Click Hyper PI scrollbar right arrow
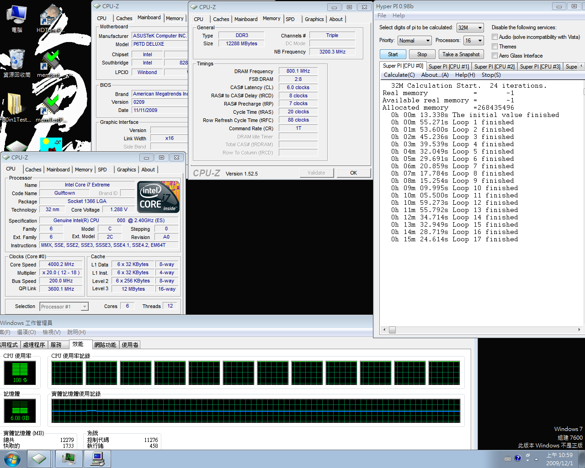This screenshot has width=585, height=468. pyautogui.click(x=579, y=330)
